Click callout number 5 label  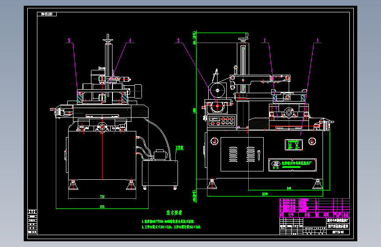tap(69, 40)
